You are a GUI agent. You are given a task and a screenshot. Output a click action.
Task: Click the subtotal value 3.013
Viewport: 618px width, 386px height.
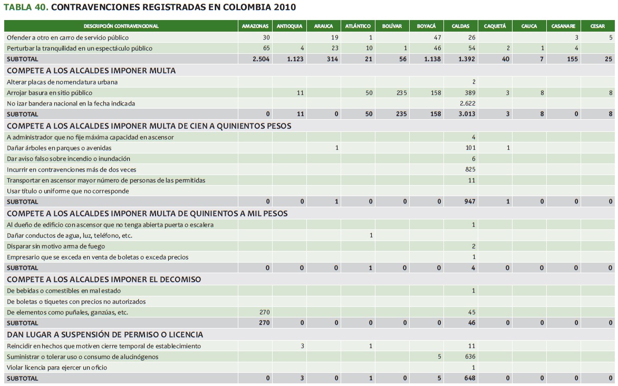(467, 114)
